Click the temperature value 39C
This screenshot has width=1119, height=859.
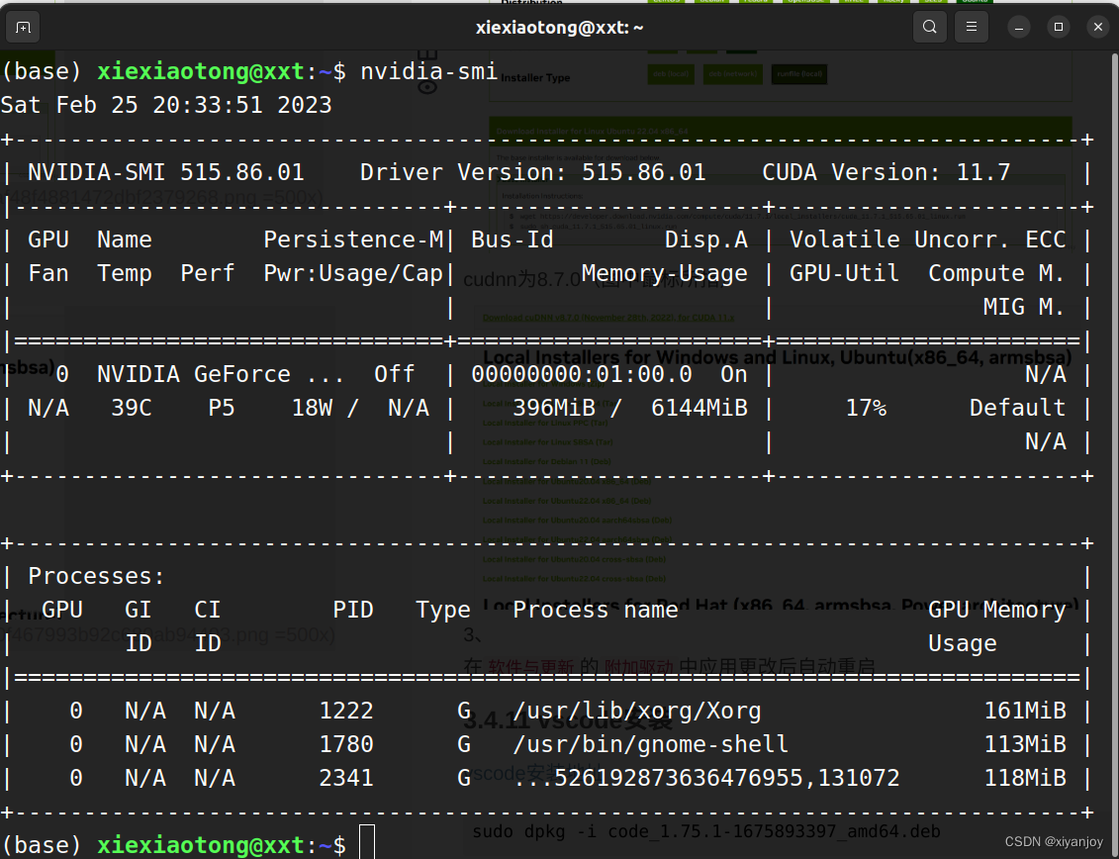point(132,408)
